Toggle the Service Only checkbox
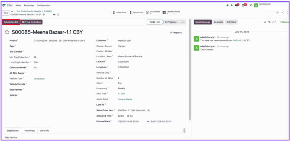This screenshot has width=290, height=141. [119, 73]
